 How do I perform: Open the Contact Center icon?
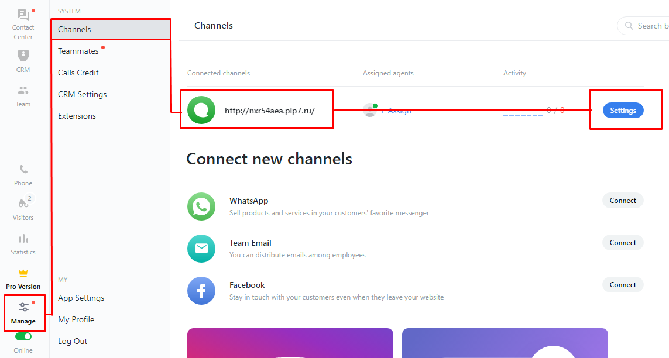tap(23, 16)
